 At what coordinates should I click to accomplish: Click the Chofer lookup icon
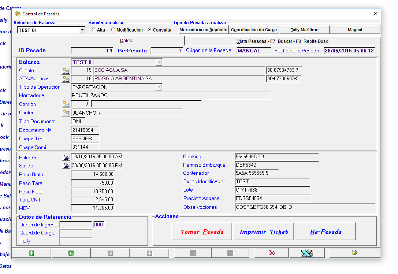tap(66, 112)
